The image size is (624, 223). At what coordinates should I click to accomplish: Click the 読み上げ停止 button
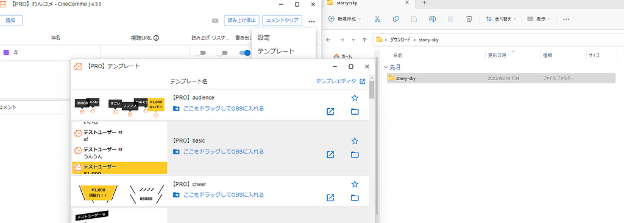(x=242, y=20)
